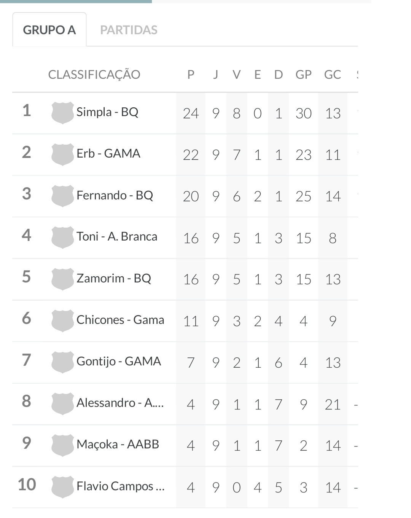
Task: Click the Toni - A. Branca crest icon
Action: (62, 237)
